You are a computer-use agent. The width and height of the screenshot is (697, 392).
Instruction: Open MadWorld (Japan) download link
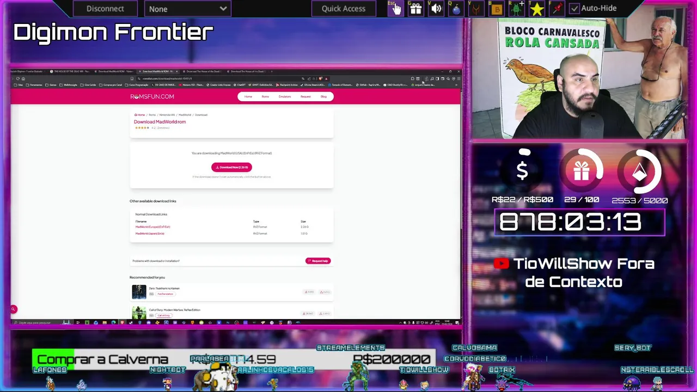[150, 234]
